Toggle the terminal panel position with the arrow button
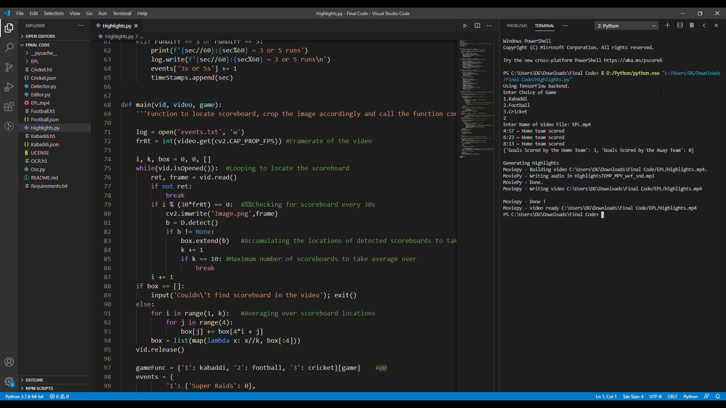 point(704,25)
